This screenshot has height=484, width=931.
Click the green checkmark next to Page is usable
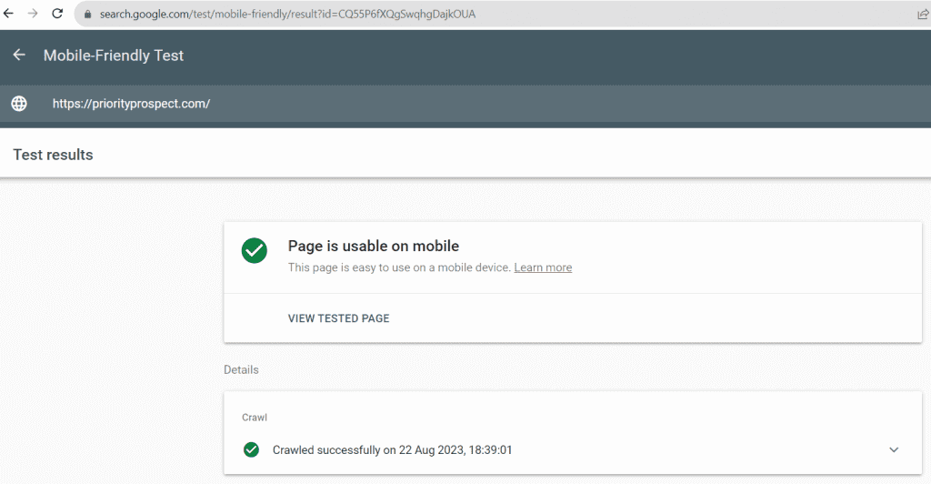click(x=255, y=250)
